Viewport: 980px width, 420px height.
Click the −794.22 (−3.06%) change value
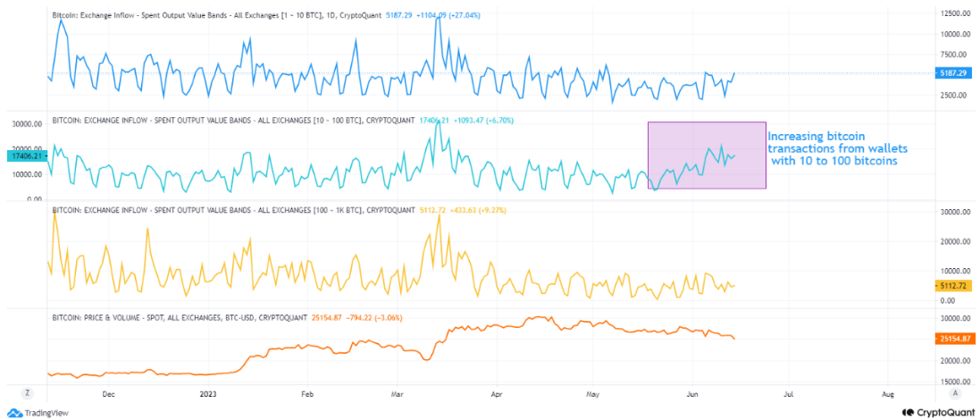(373, 318)
